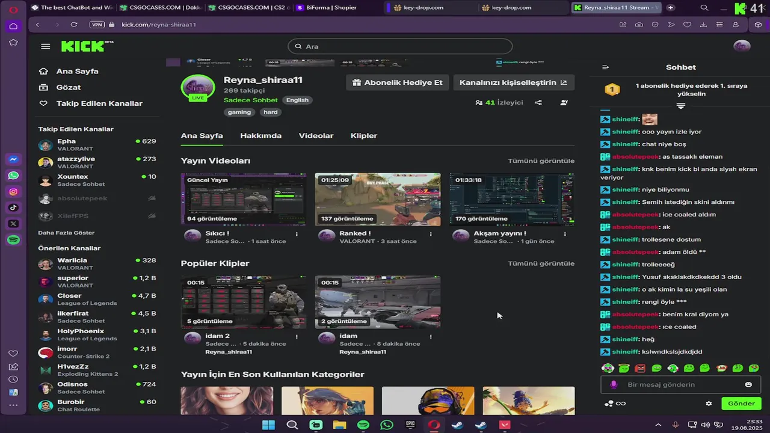Screen dimensions: 770x433
Task: Click the gaming tag
Action: [x=239, y=112]
